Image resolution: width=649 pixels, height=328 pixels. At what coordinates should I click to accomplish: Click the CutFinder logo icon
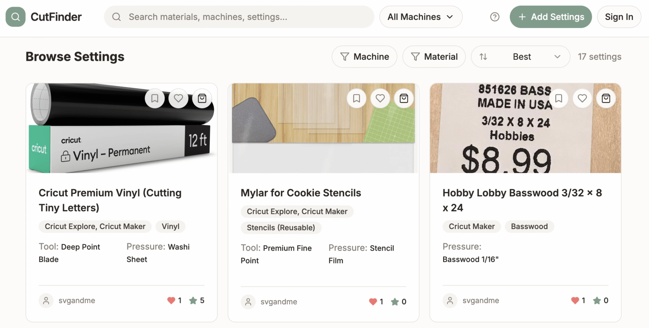click(16, 17)
